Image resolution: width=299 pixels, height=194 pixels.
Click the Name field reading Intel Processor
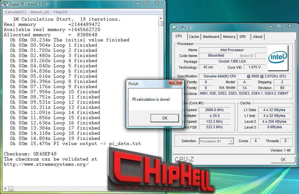232,50
